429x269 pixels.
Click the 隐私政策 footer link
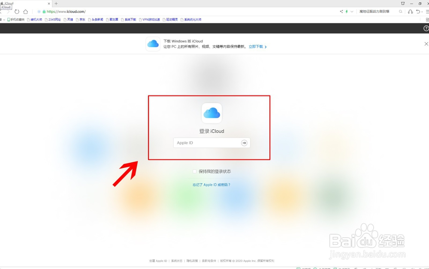tap(192, 261)
